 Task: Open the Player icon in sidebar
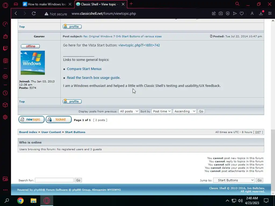click(x=5, y=76)
